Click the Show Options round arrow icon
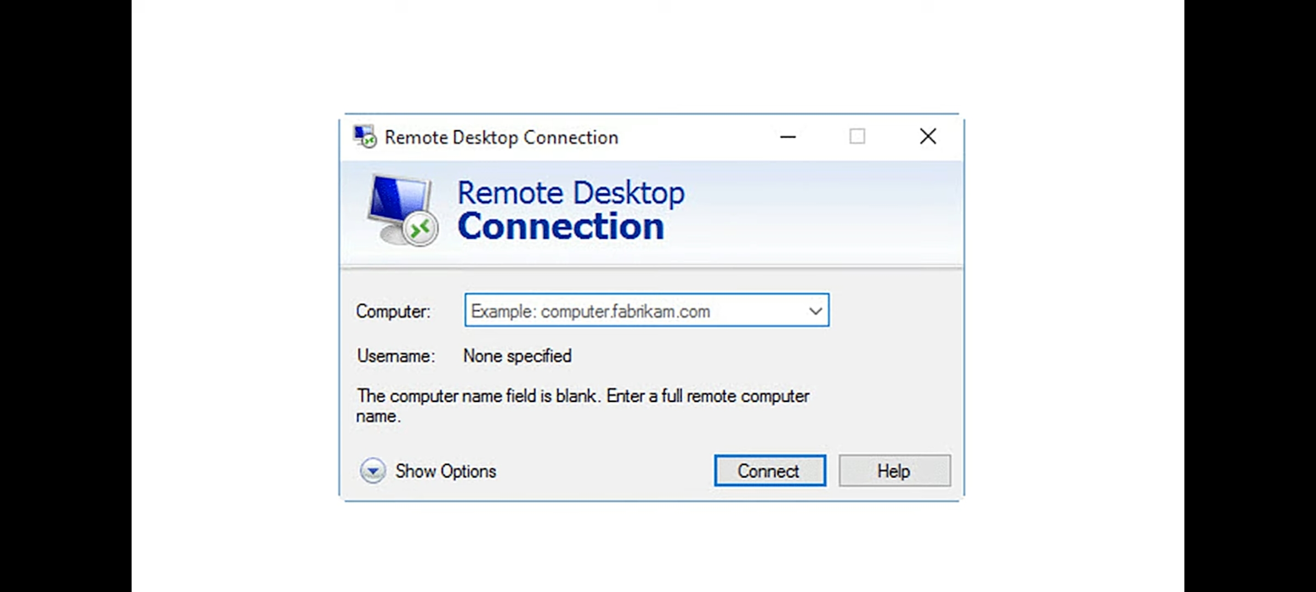 click(373, 471)
